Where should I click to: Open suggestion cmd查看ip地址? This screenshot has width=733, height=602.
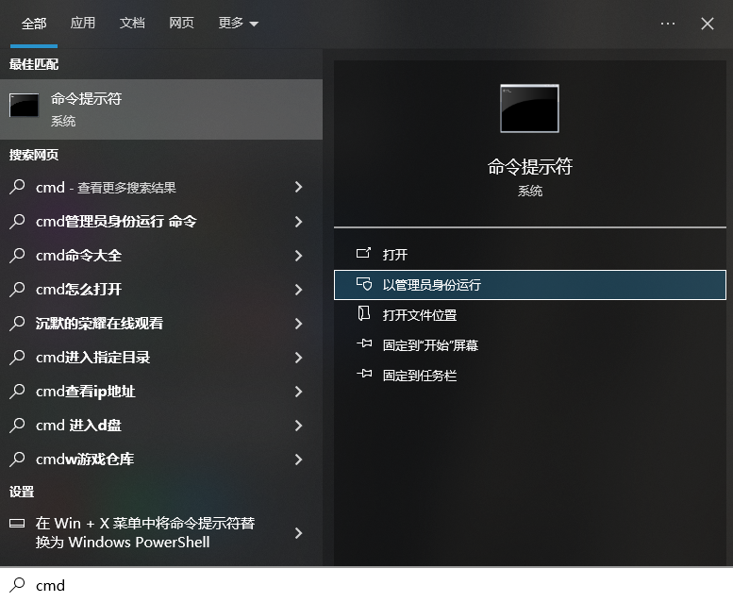coord(161,391)
